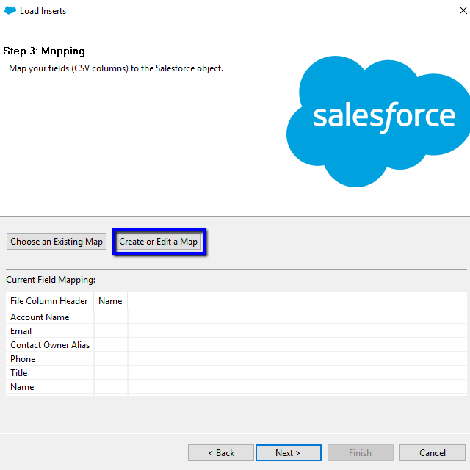Click the Salesforce cloud icon in title bar
Viewport: 470px width, 470px height.
(x=10, y=11)
